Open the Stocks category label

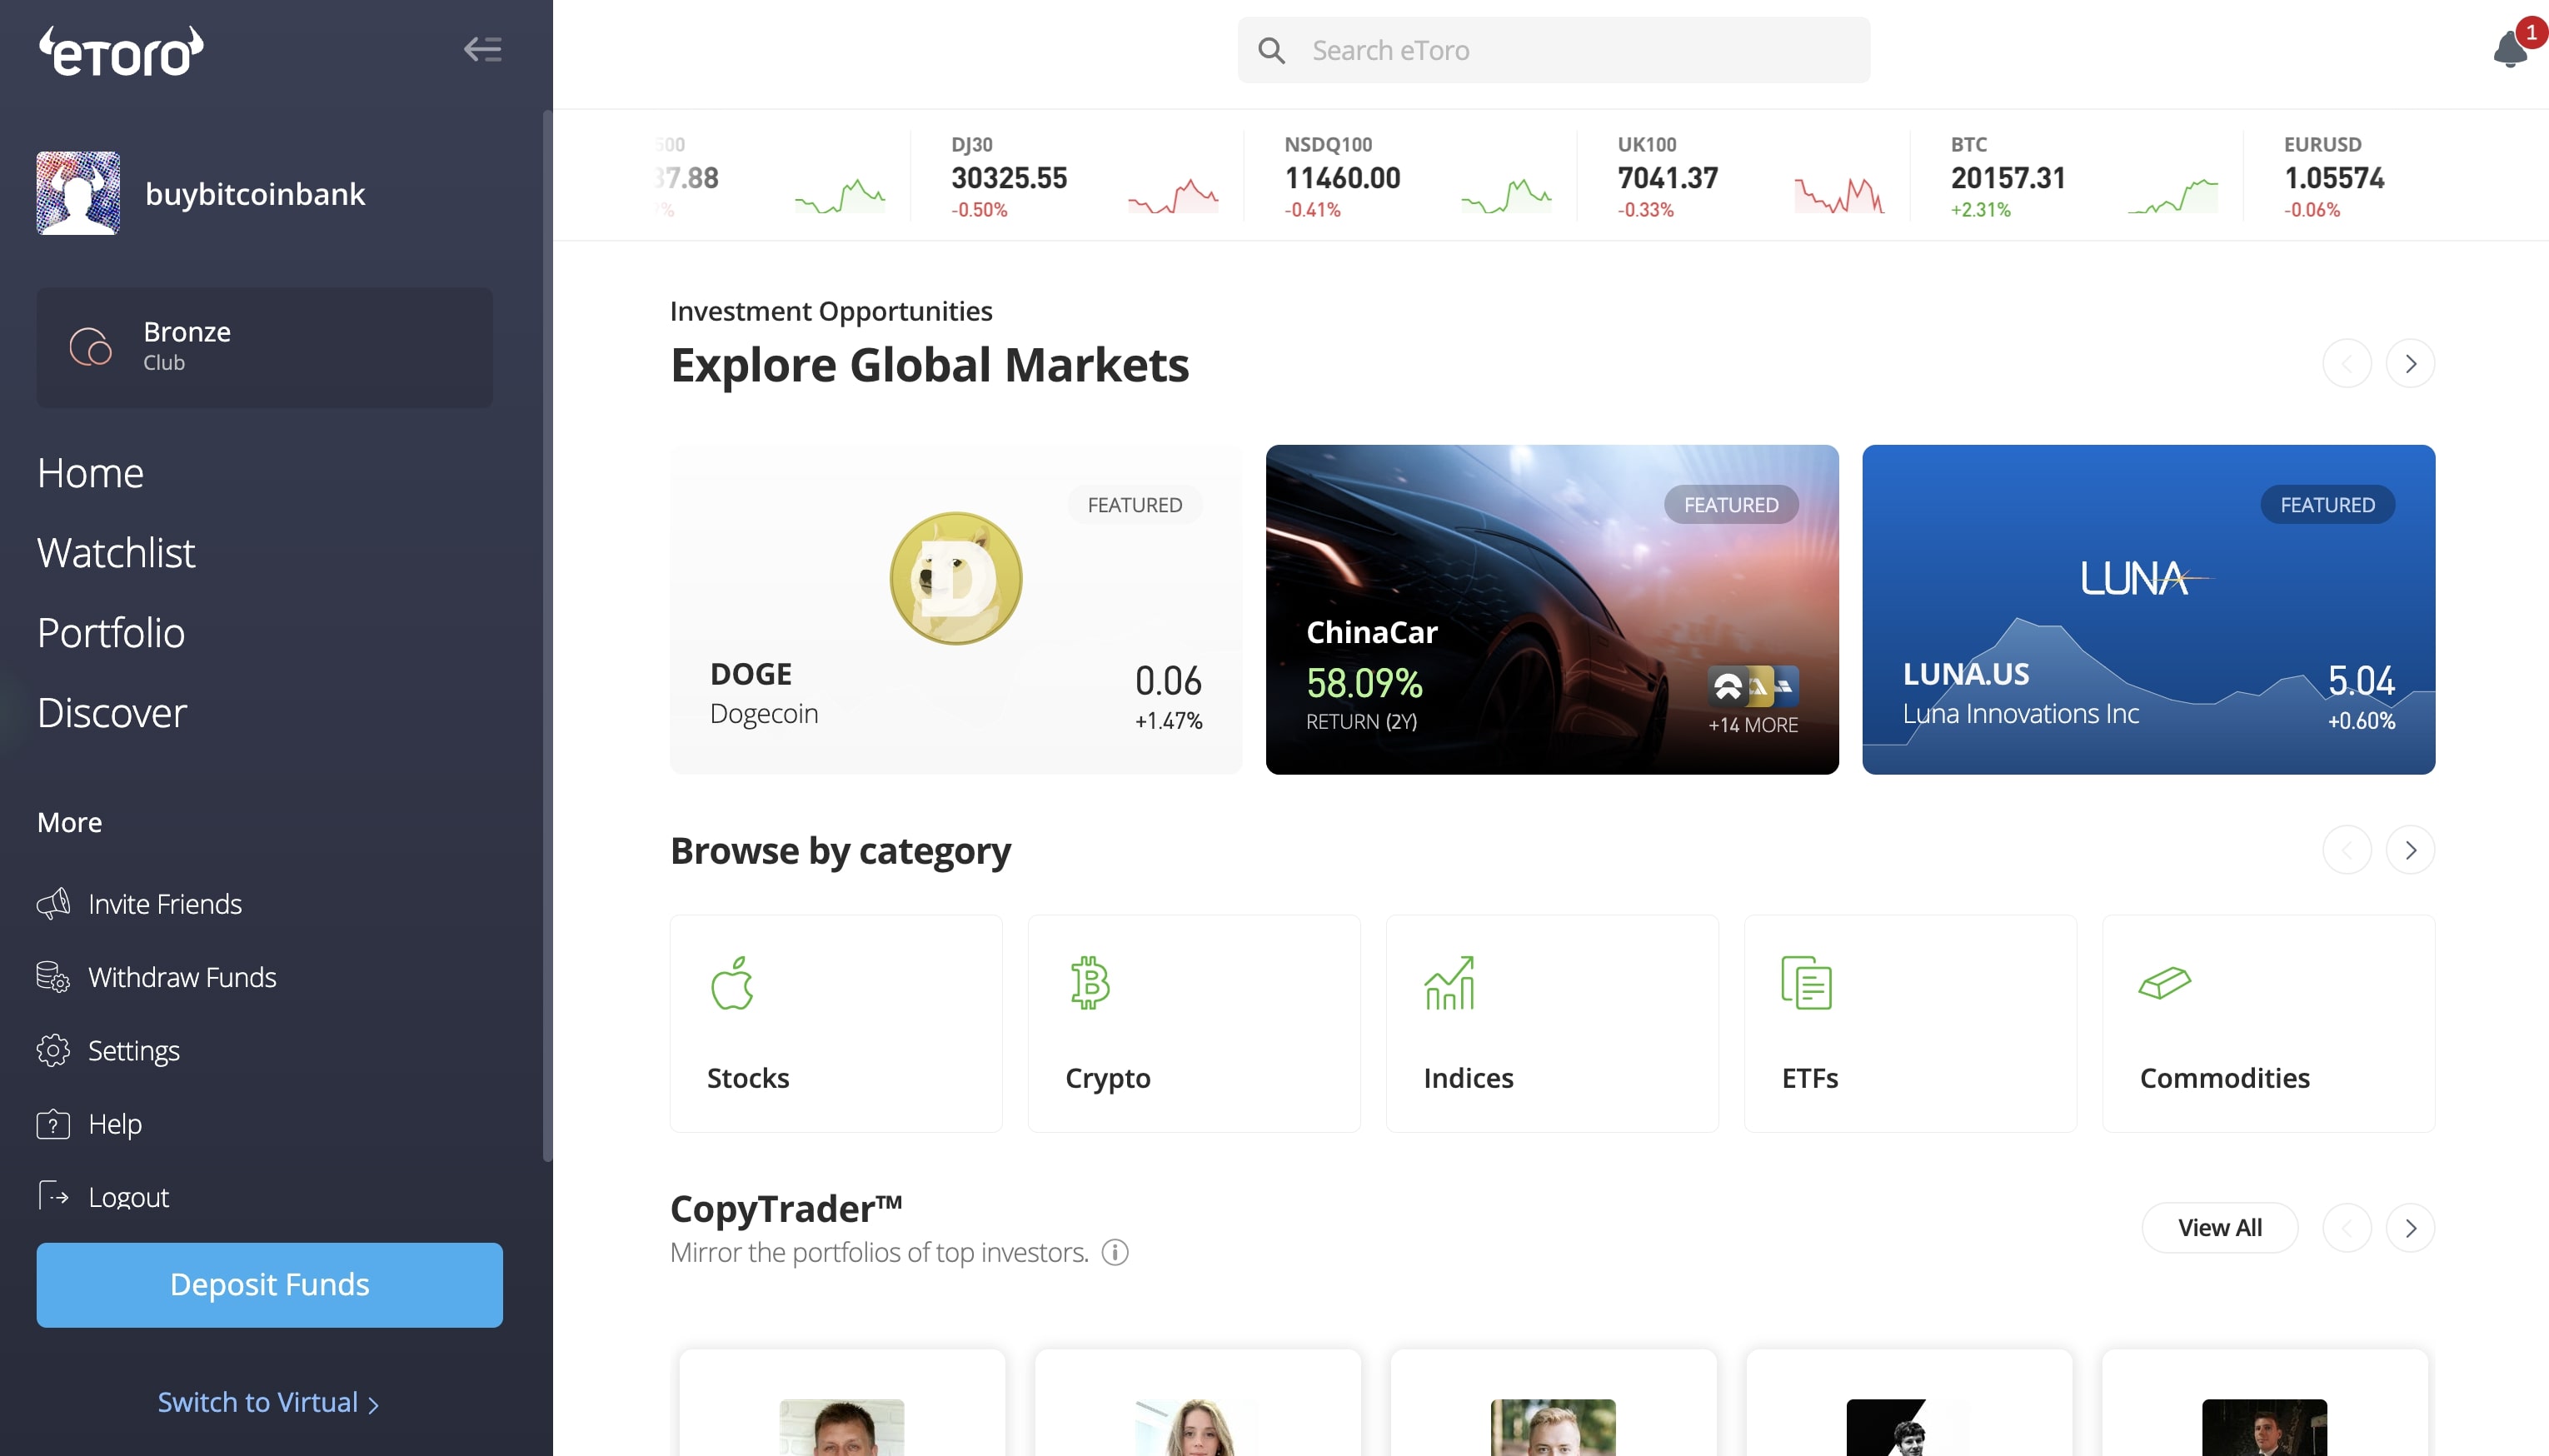(x=748, y=1078)
